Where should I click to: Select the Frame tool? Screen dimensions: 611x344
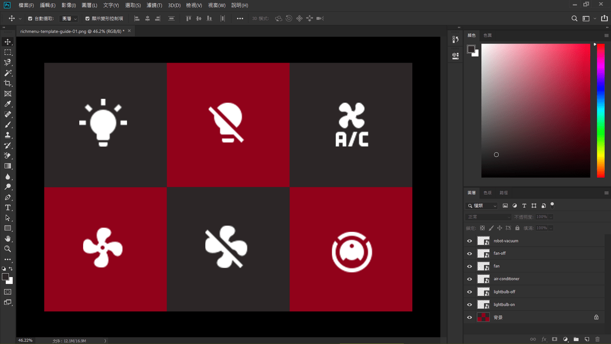[8, 94]
